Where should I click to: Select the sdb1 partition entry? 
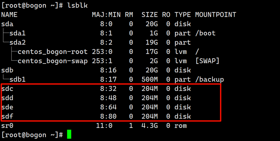(18, 79)
